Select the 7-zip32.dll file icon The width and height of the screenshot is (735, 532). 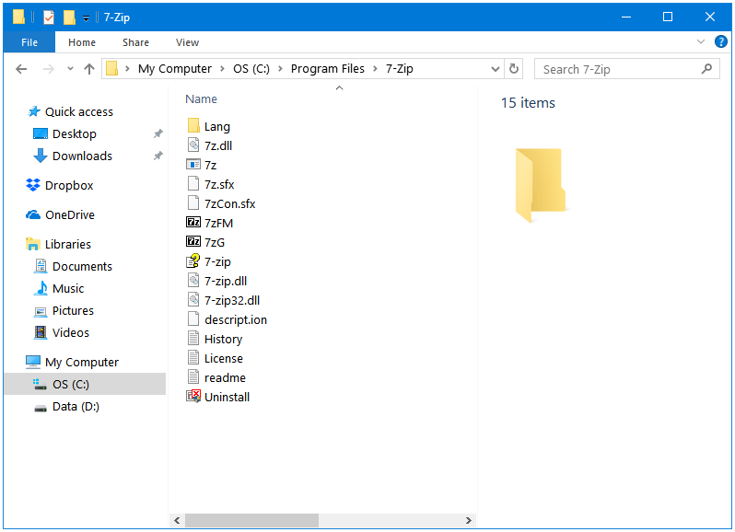(x=193, y=300)
